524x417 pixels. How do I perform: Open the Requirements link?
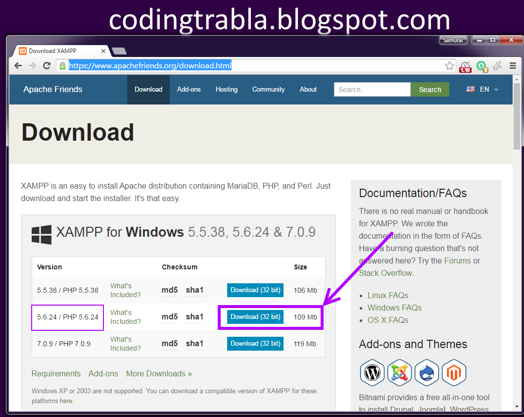(x=56, y=373)
